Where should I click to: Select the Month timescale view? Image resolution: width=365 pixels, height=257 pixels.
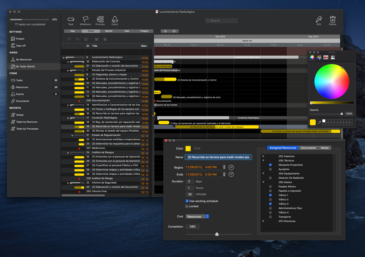pyautogui.click(x=109, y=31)
